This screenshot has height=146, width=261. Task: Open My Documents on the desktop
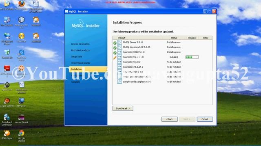pyautogui.click(x=7, y=5)
